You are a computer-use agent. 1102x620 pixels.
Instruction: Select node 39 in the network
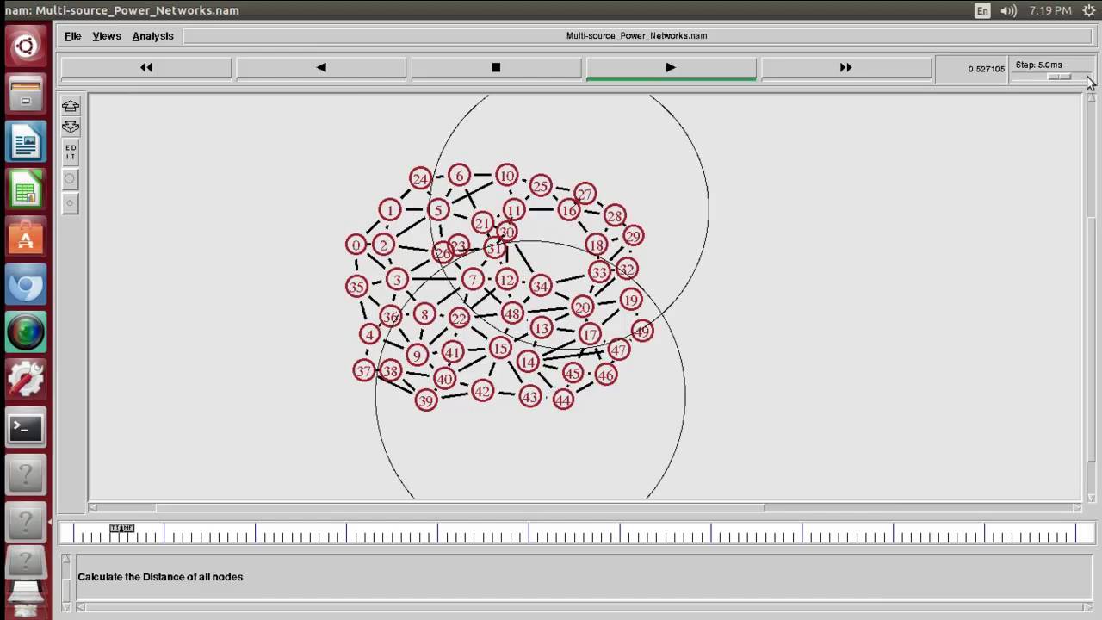425,400
